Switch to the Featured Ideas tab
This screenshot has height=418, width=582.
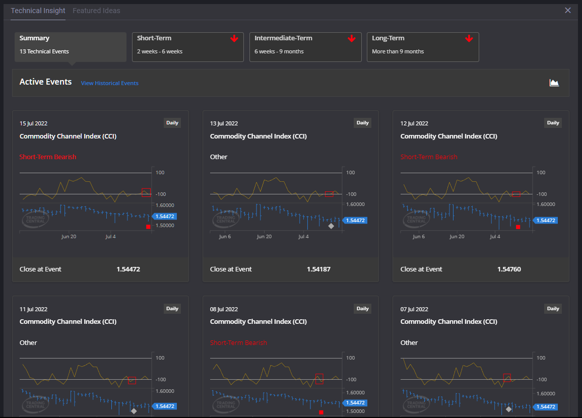(96, 11)
